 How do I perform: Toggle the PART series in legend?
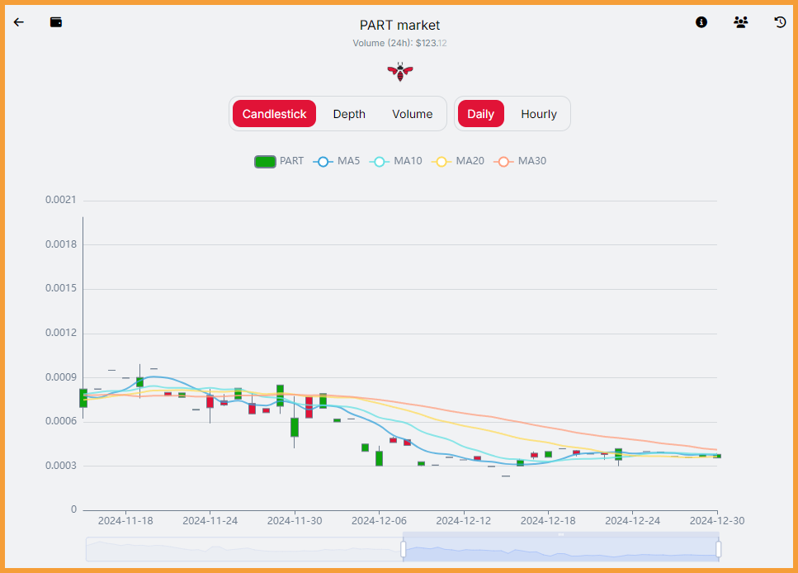point(279,162)
